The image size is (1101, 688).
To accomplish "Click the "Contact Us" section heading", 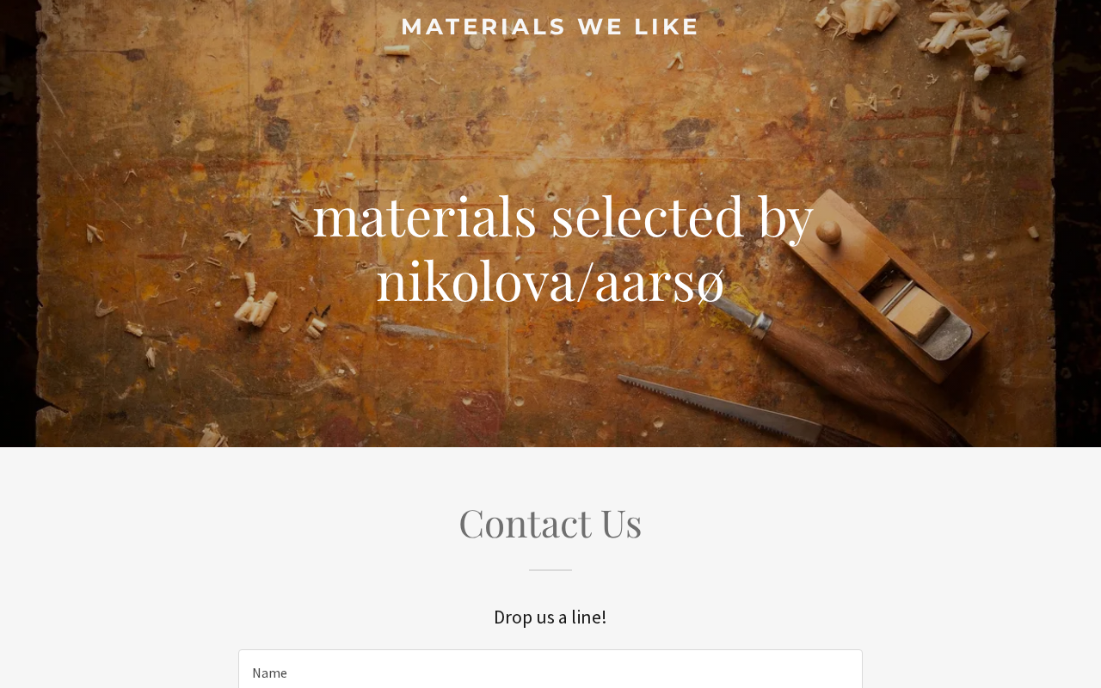I will pyautogui.click(x=550, y=523).
